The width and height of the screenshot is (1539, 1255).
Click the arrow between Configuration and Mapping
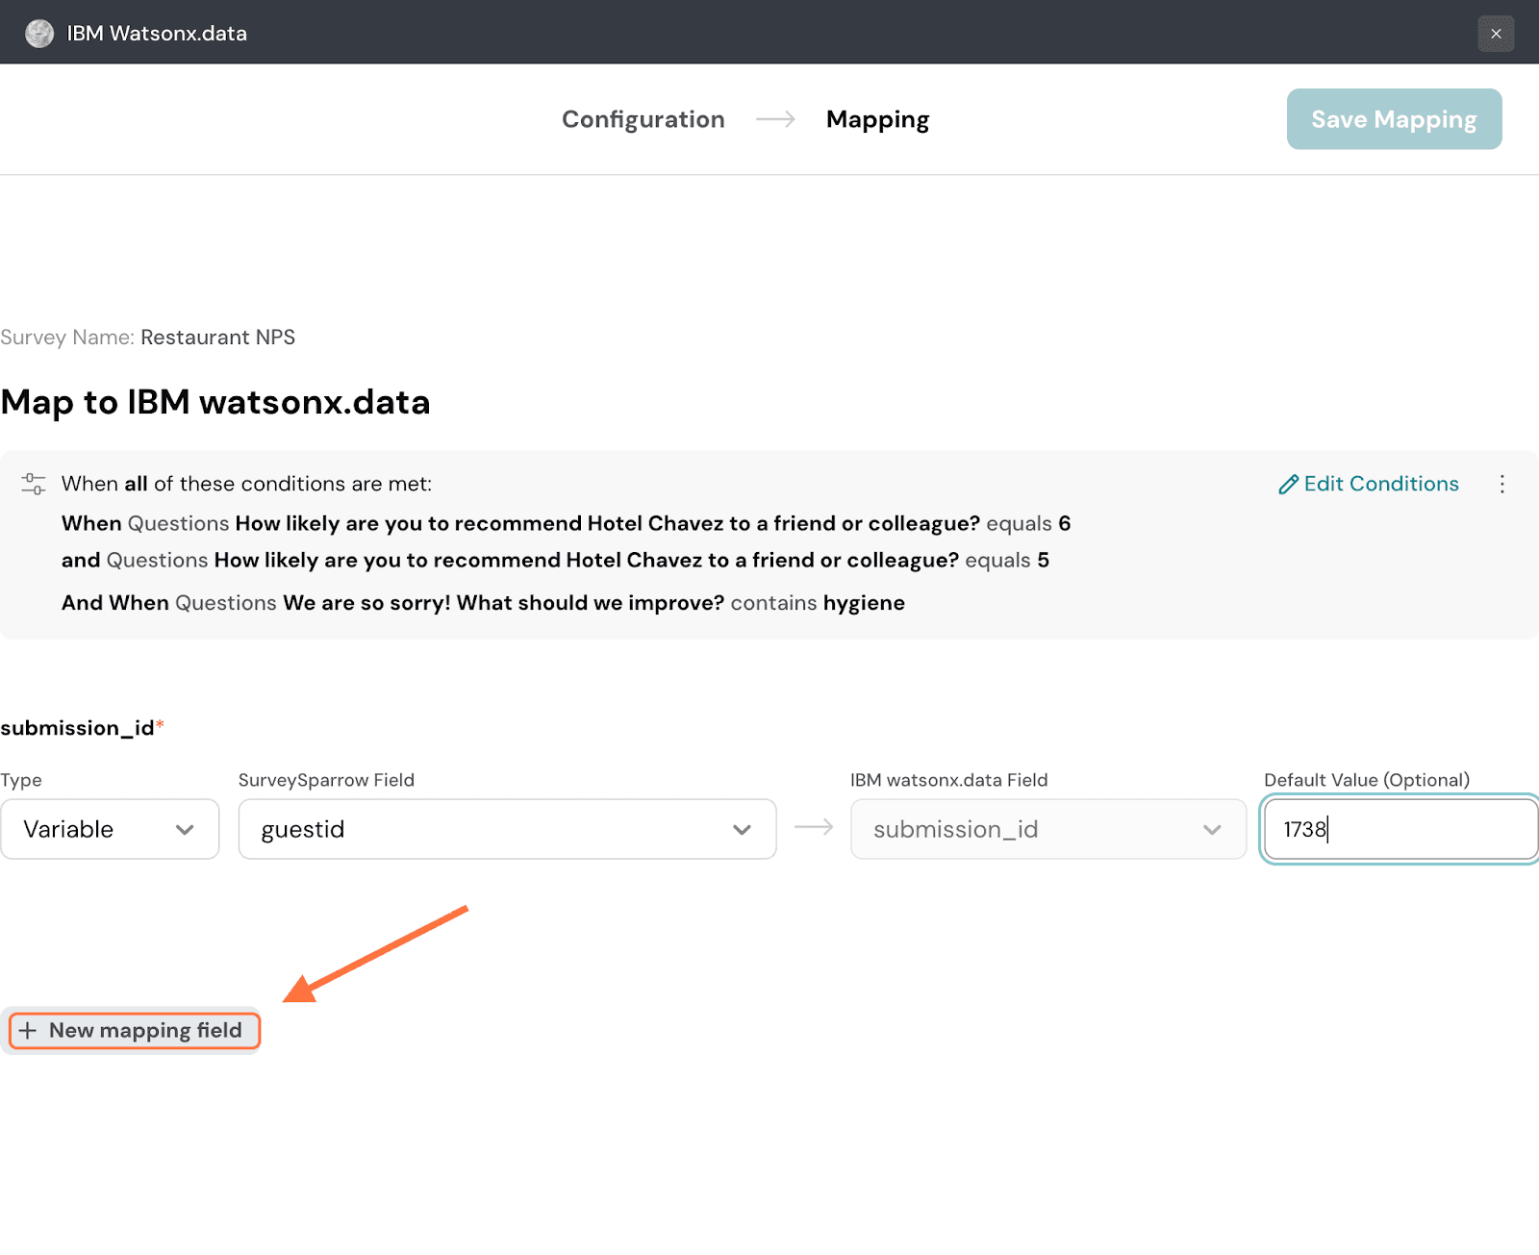[775, 119]
